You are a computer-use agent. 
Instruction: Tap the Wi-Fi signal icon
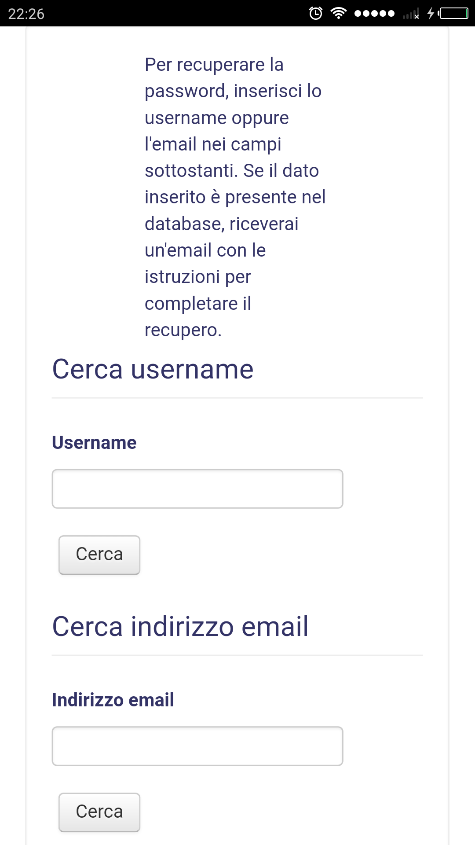click(338, 13)
